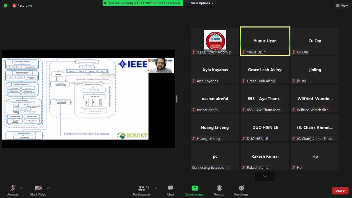Leave the meeting
The image size is (352, 198).
tap(340, 191)
